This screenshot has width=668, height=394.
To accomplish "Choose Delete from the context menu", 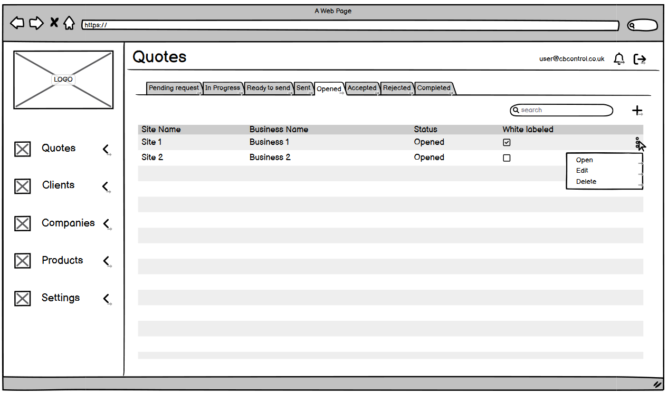I will [586, 182].
